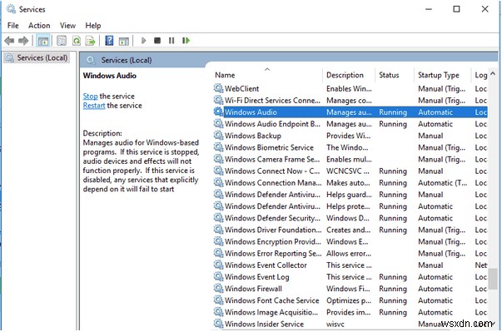Select Services (Local) in the left tree

click(37, 58)
